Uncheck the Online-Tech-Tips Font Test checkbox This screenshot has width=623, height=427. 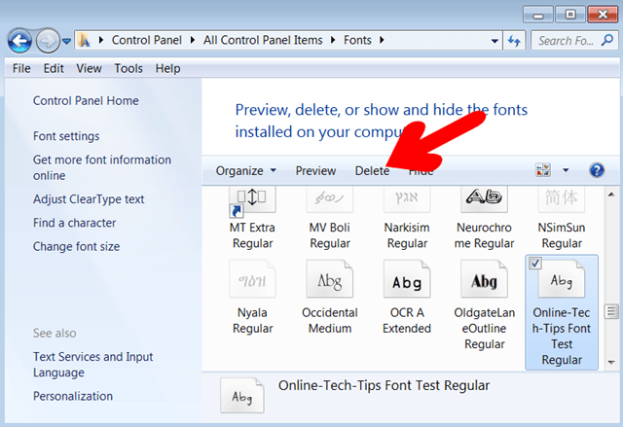[x=535, y=263]
